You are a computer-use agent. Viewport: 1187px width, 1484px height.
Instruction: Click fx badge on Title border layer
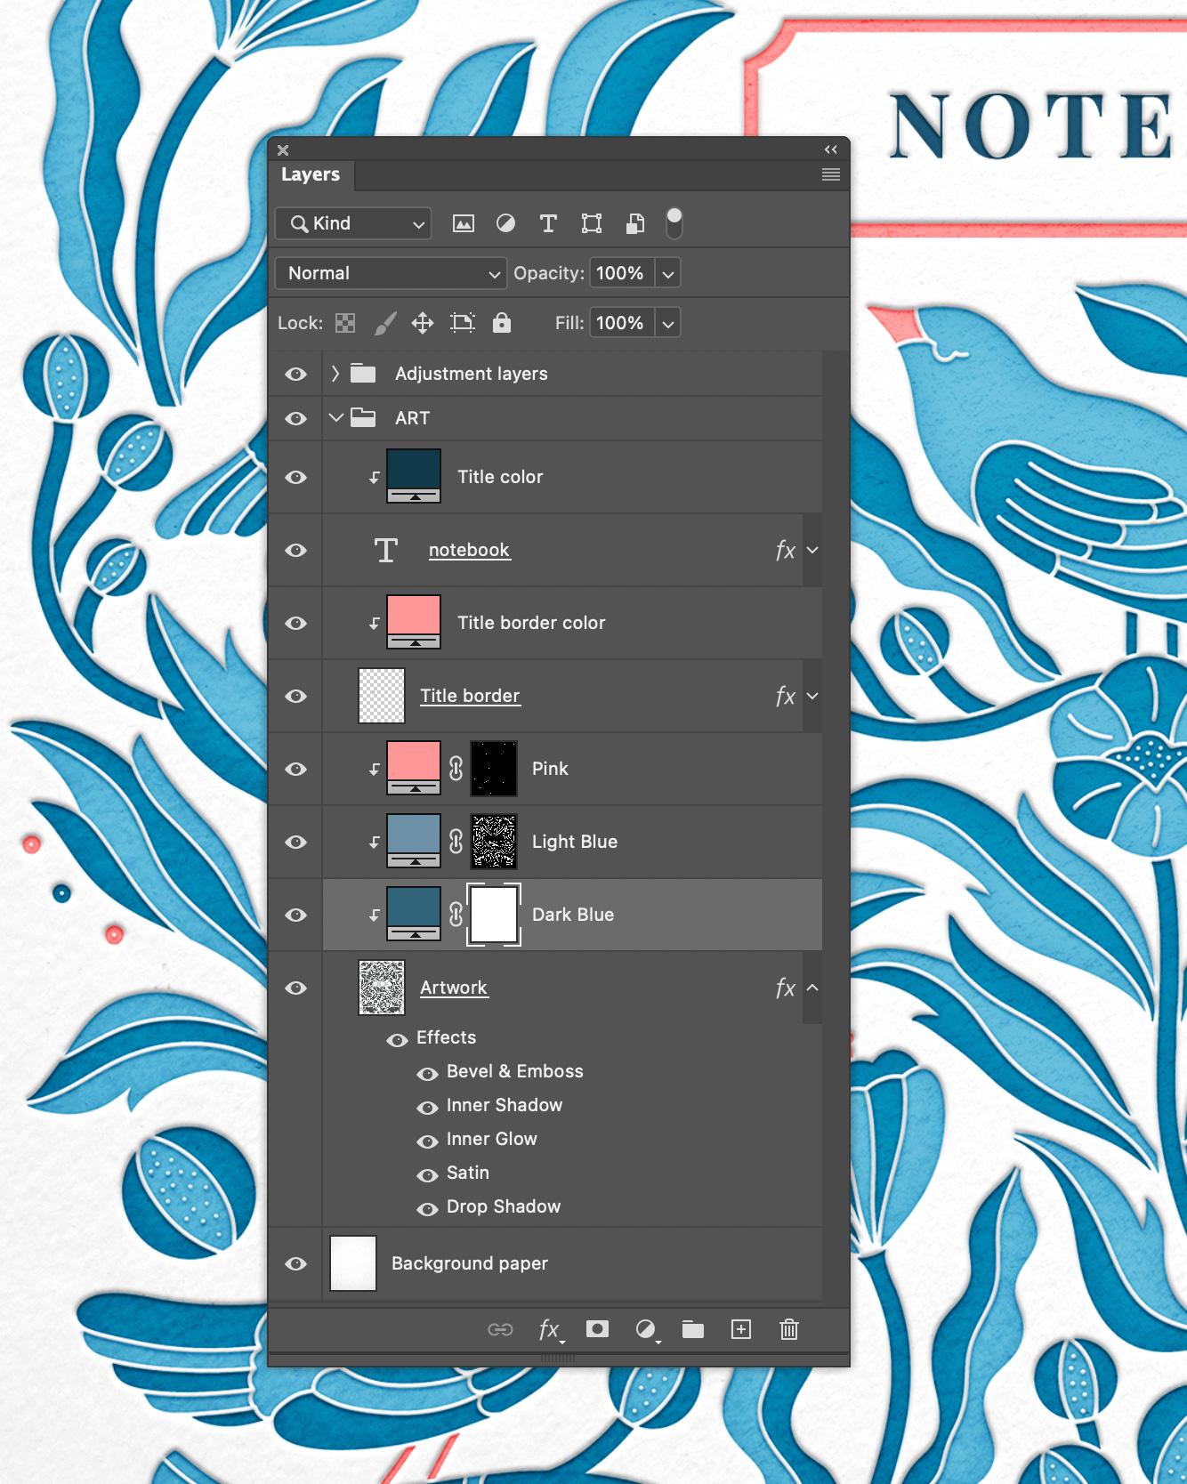pyautogui.click(x=785, y=696)
